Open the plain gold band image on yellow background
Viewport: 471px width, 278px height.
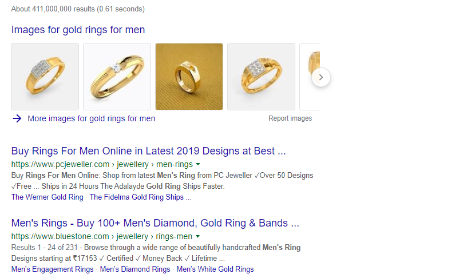pos(189,77)
